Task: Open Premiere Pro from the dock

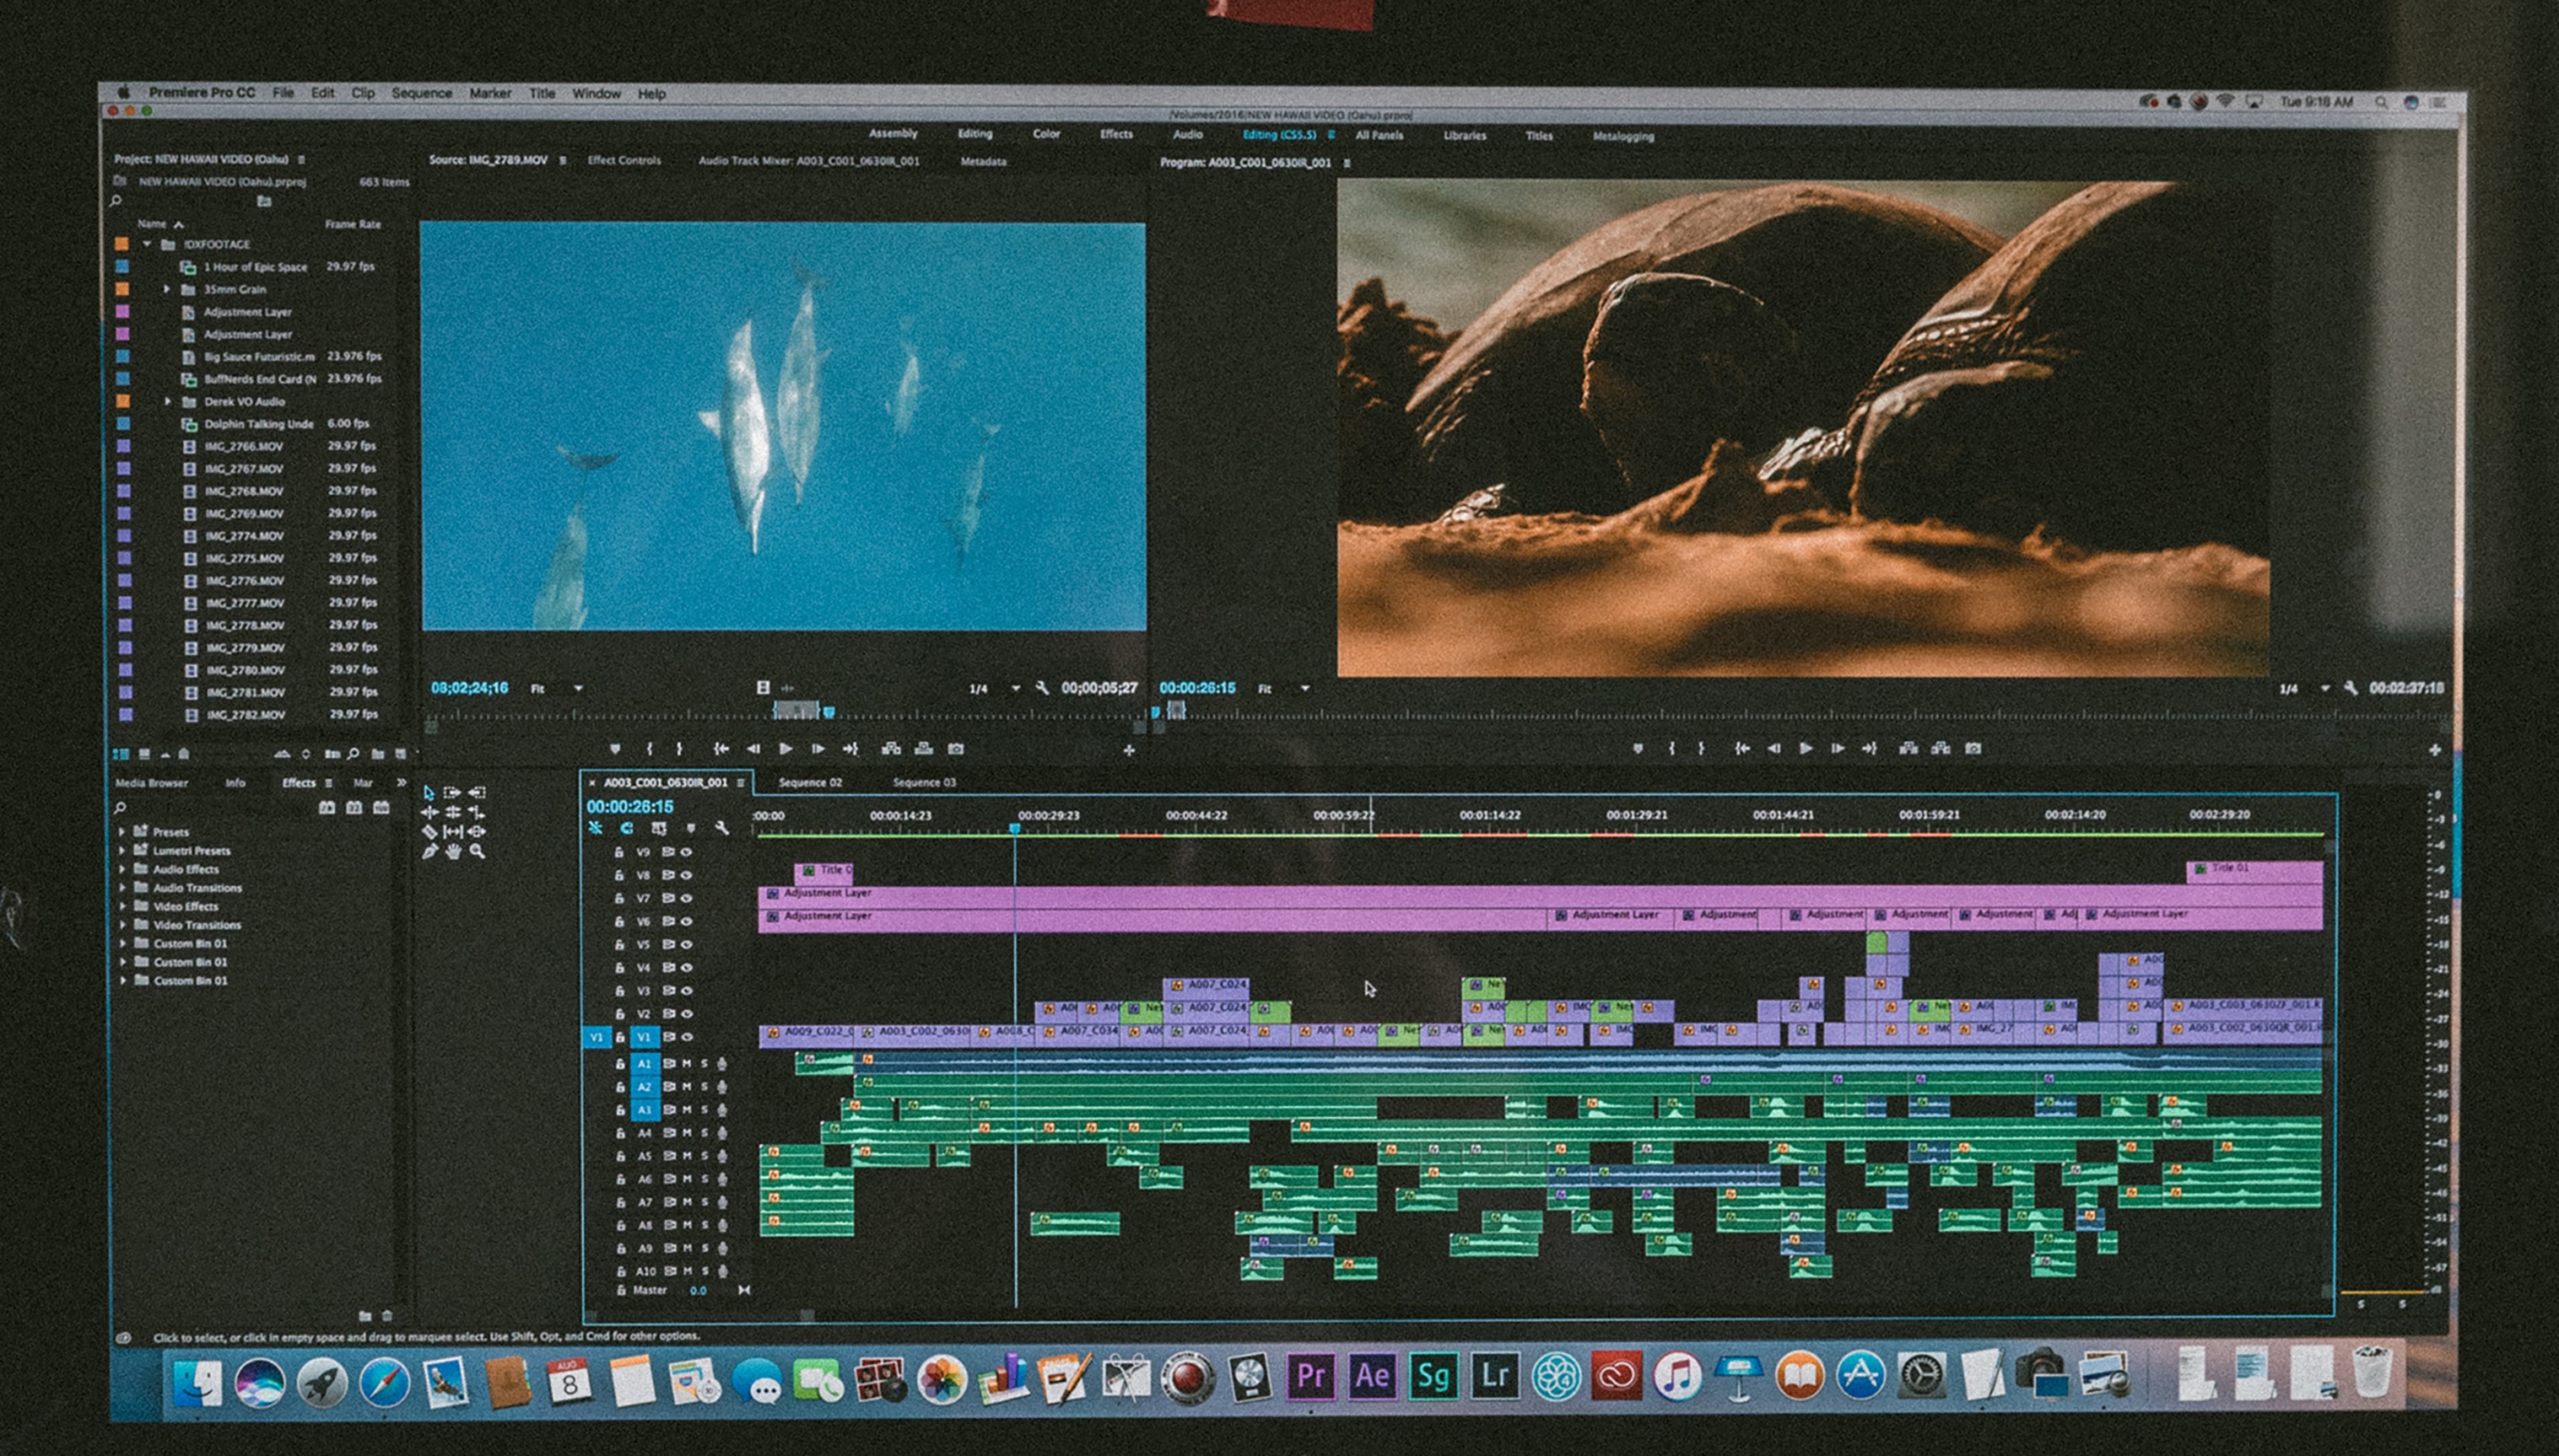Action: coord(1311,1377)
